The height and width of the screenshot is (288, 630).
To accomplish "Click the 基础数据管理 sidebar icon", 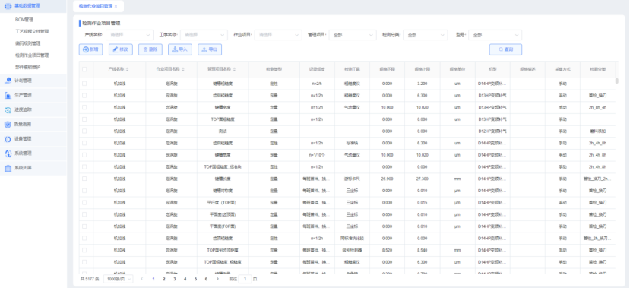I will pyautogui.click(x=8, y=6).
